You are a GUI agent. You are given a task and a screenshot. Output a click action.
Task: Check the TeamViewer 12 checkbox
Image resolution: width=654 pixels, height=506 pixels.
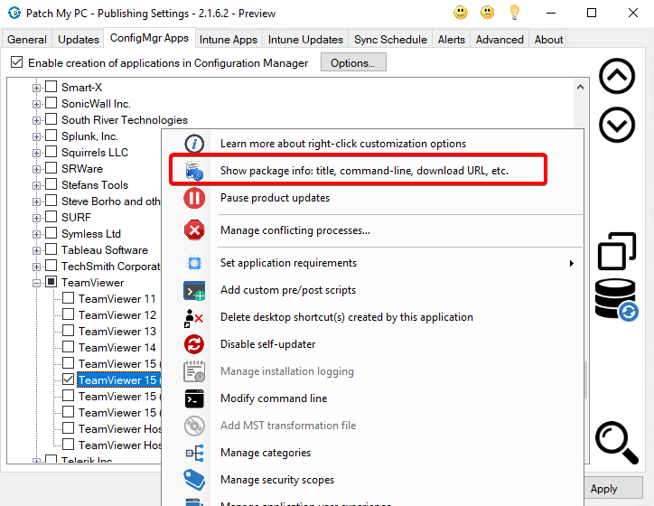click(69, 314)
